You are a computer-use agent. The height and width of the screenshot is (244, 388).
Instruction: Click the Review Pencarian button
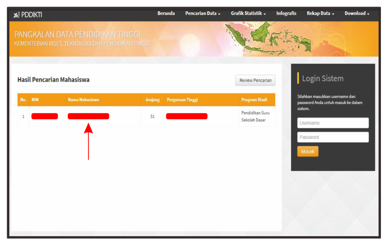click(x=255, y=80)
